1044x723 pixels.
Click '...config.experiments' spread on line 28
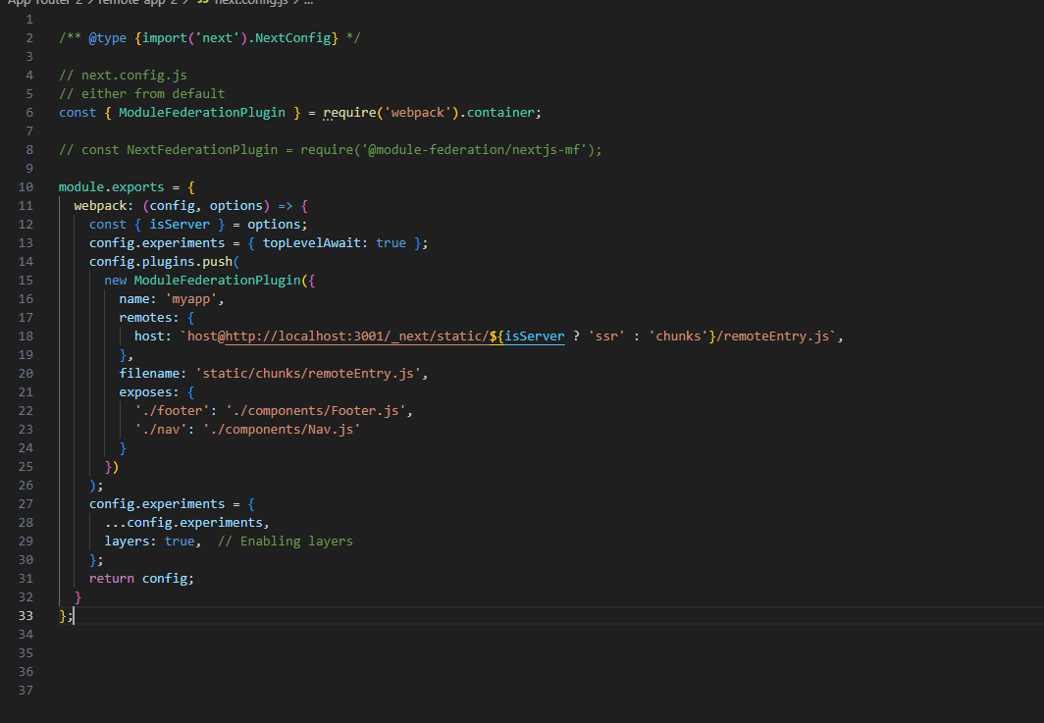coord(183,523)
